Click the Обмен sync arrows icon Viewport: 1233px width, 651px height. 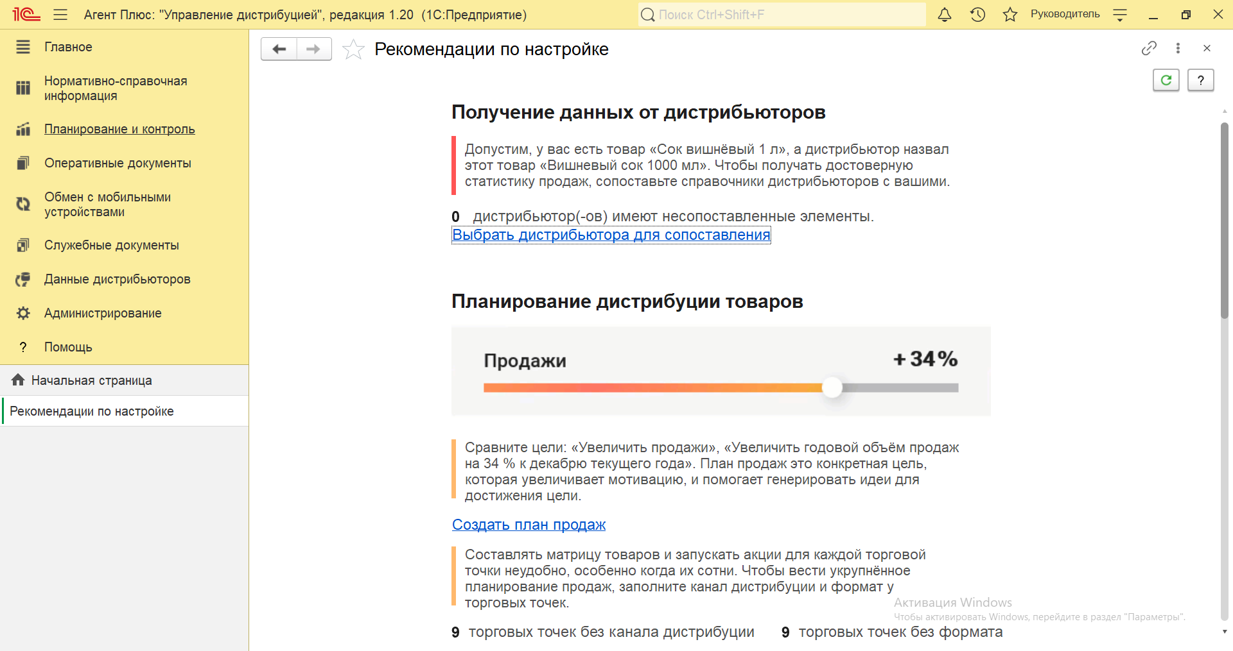coord(23,204)
